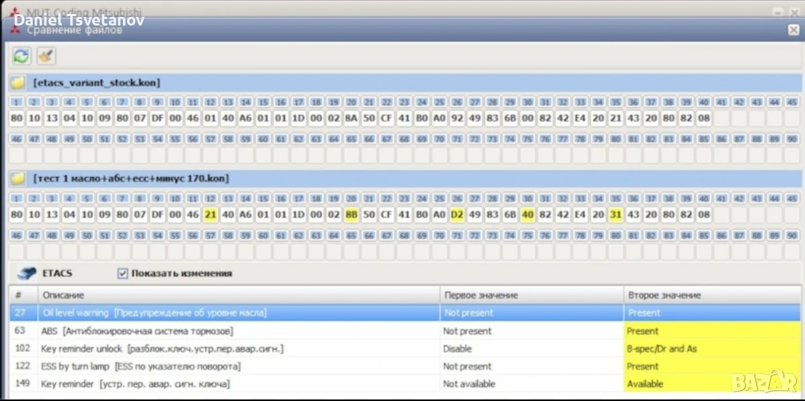Select row 102 Key reminder unlock
805x401 pixels.
click(406, 349)
